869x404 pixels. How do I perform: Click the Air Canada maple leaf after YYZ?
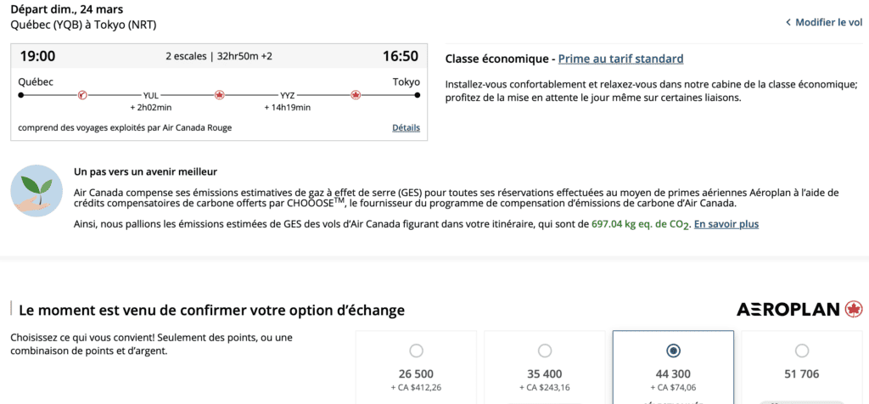(356, 95)
